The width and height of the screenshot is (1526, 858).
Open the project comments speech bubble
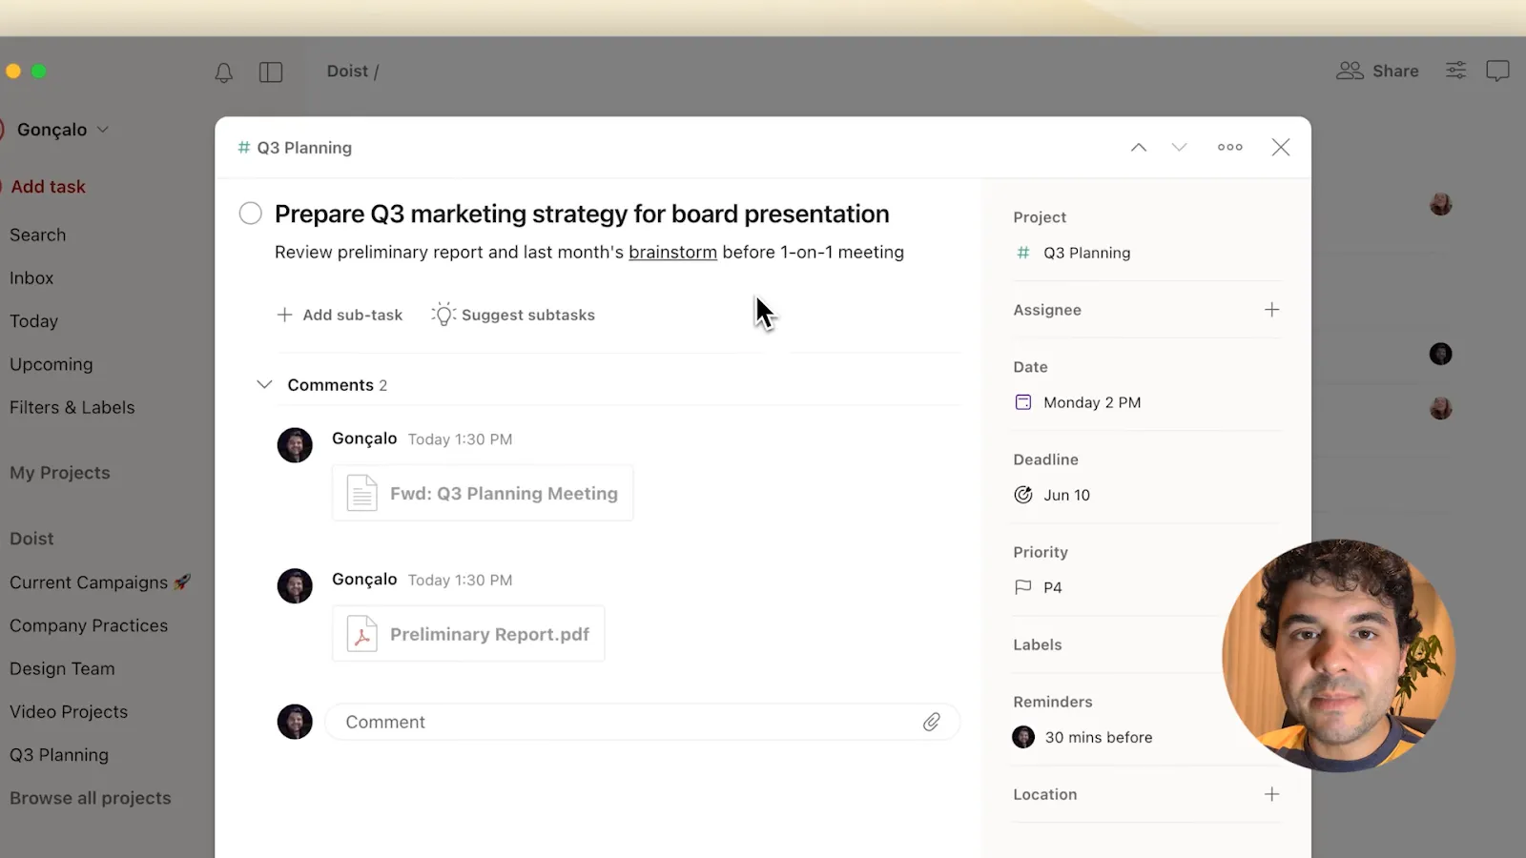(1497, 71)
